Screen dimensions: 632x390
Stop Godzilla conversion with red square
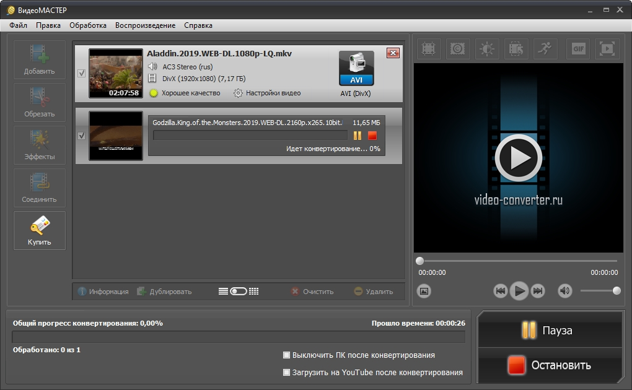pyautogui.click(x=372, y=136)
